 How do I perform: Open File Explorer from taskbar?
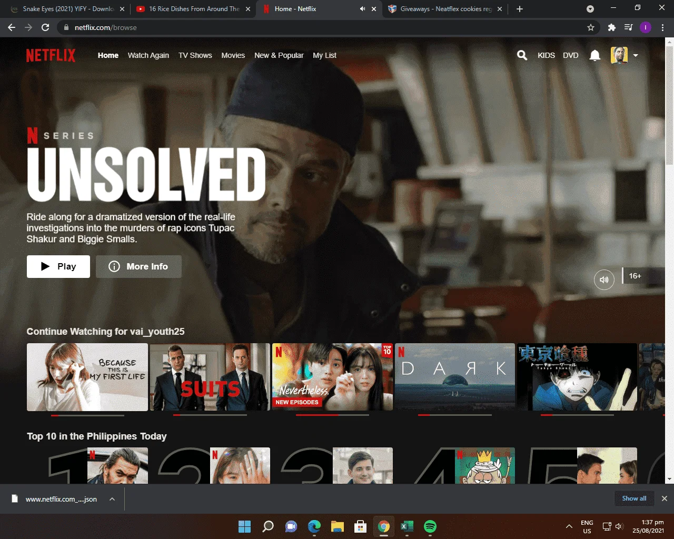click(x=338, y=526)
